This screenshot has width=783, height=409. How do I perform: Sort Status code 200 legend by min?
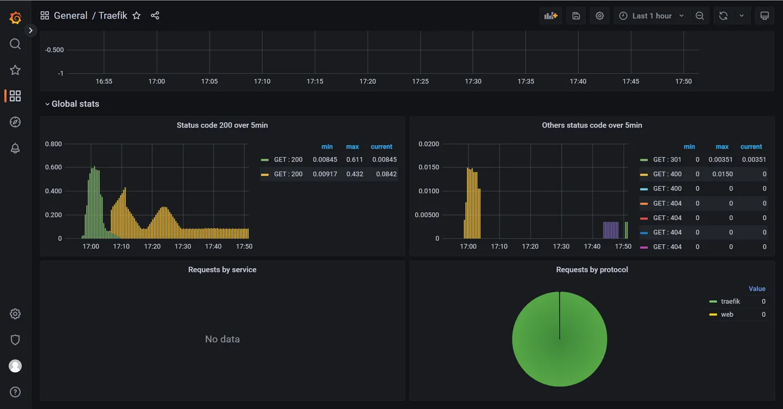pyautogui.click(x=327, y=146)
